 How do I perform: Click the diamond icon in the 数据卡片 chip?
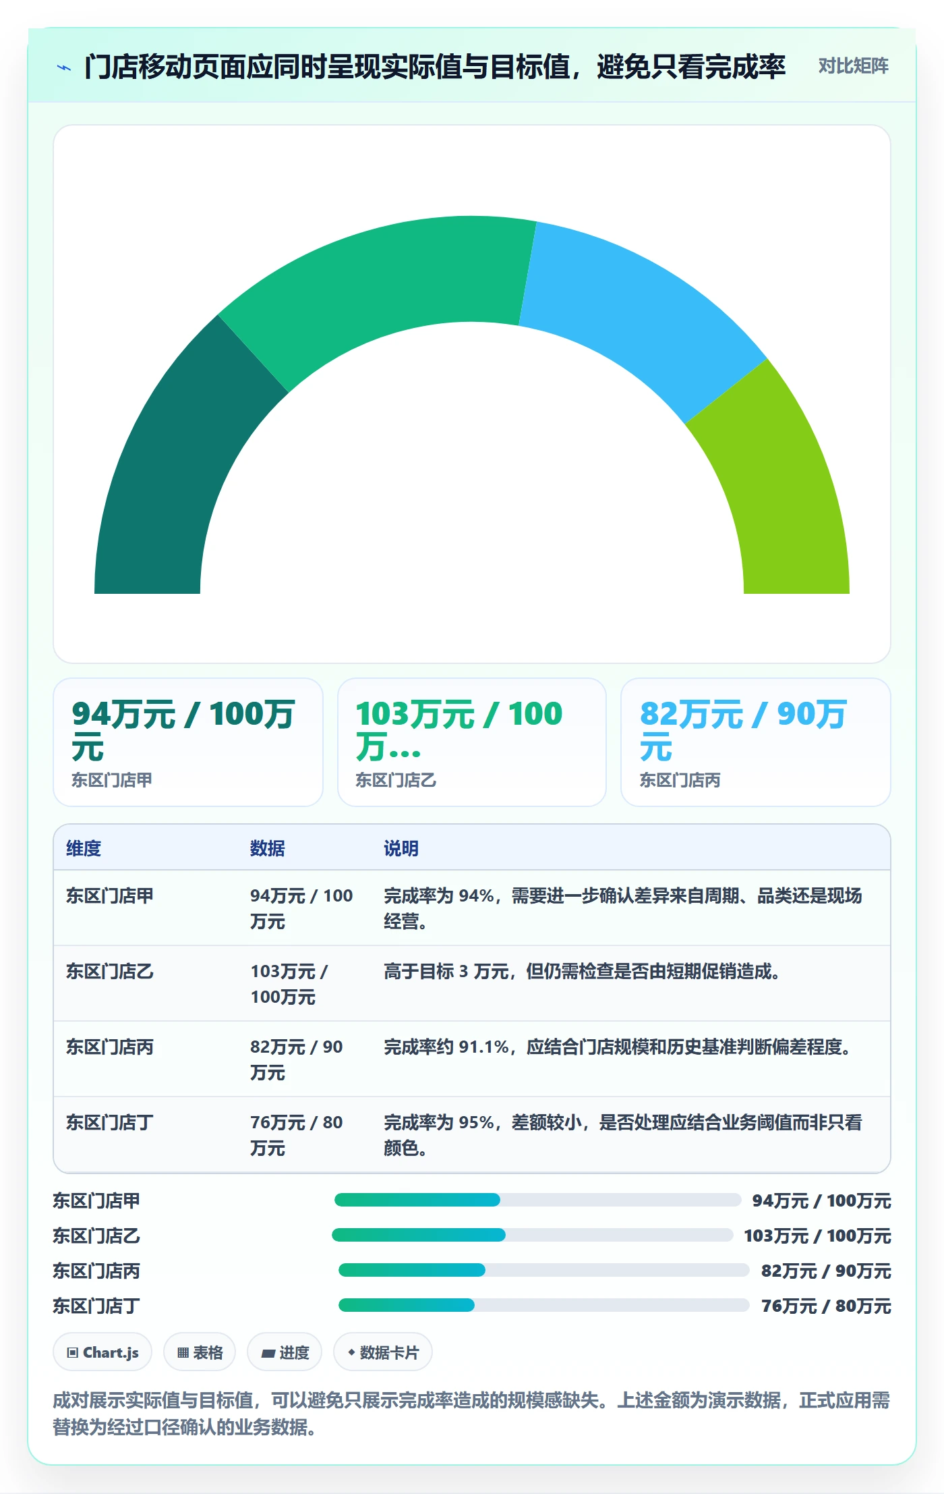coord(351,1352)
